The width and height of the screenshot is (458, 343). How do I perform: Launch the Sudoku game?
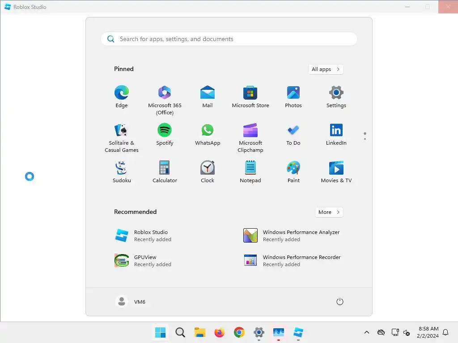point(122,172)
